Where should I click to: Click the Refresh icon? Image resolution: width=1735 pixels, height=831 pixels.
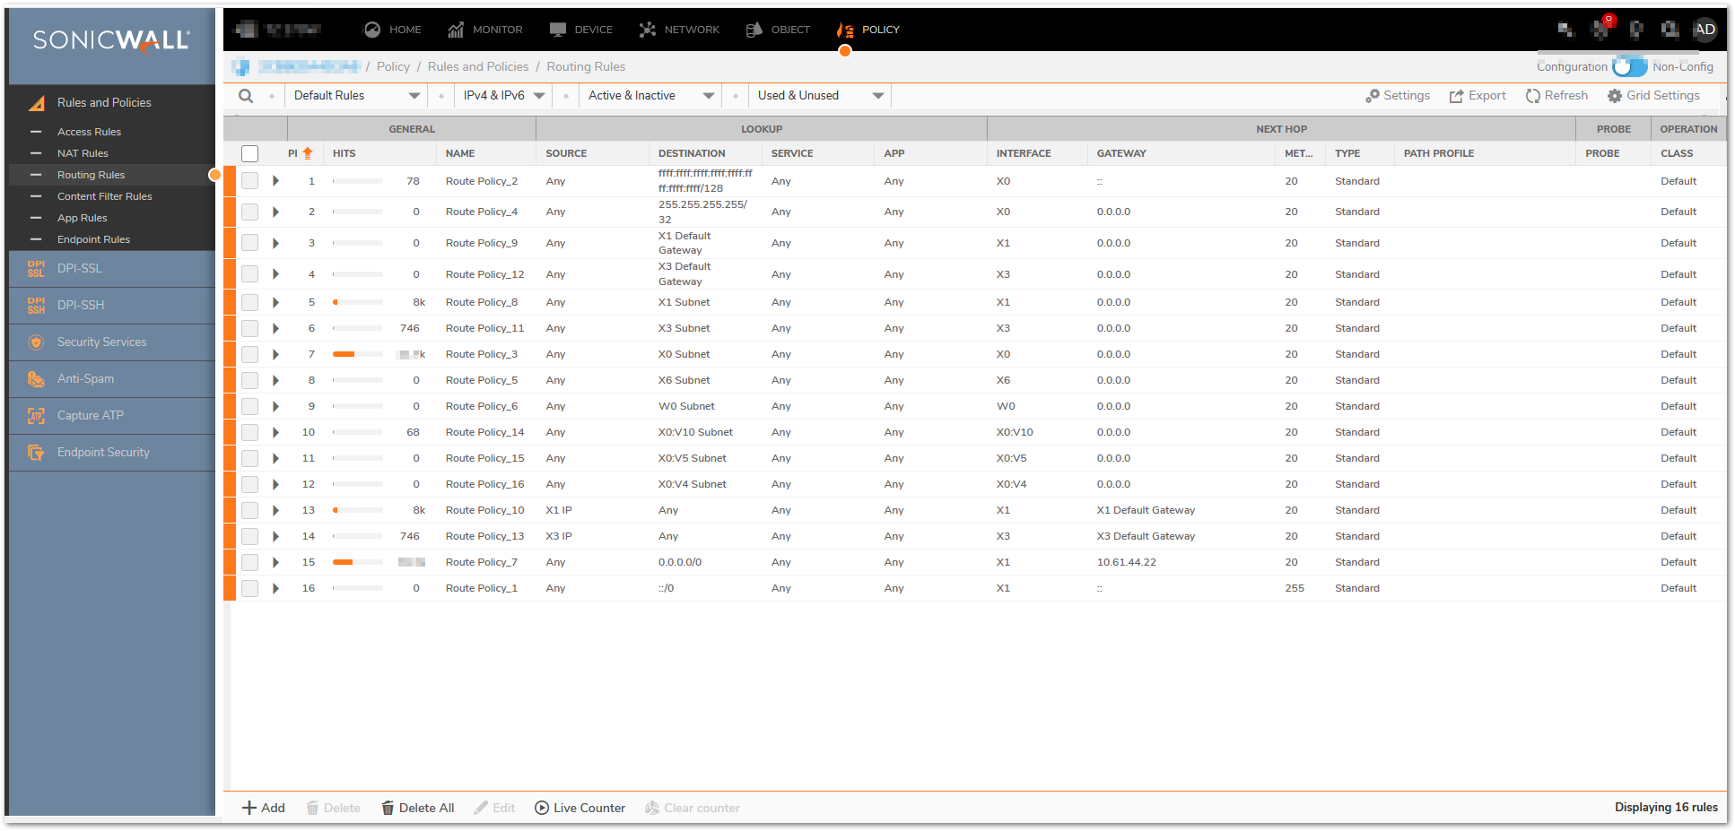coord(1532,96)
